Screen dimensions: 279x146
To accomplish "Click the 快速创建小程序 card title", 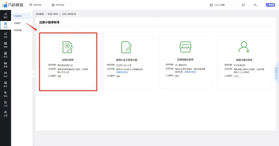I will (185, 60).
